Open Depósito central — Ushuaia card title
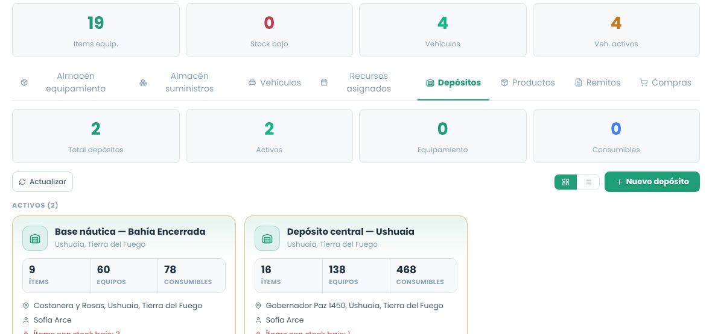 point(351,232)
